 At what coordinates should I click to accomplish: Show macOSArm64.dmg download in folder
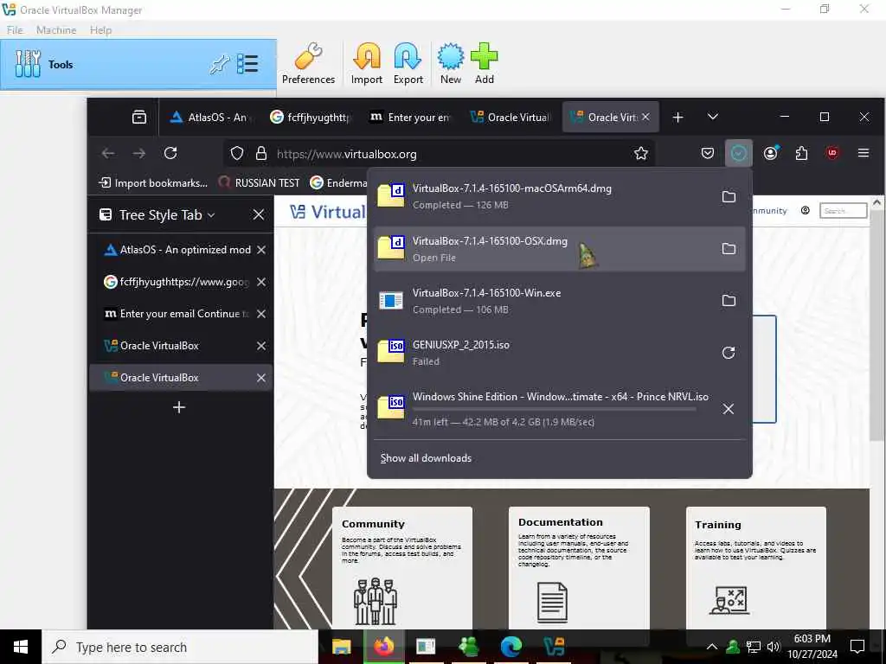tap(729, 196)
